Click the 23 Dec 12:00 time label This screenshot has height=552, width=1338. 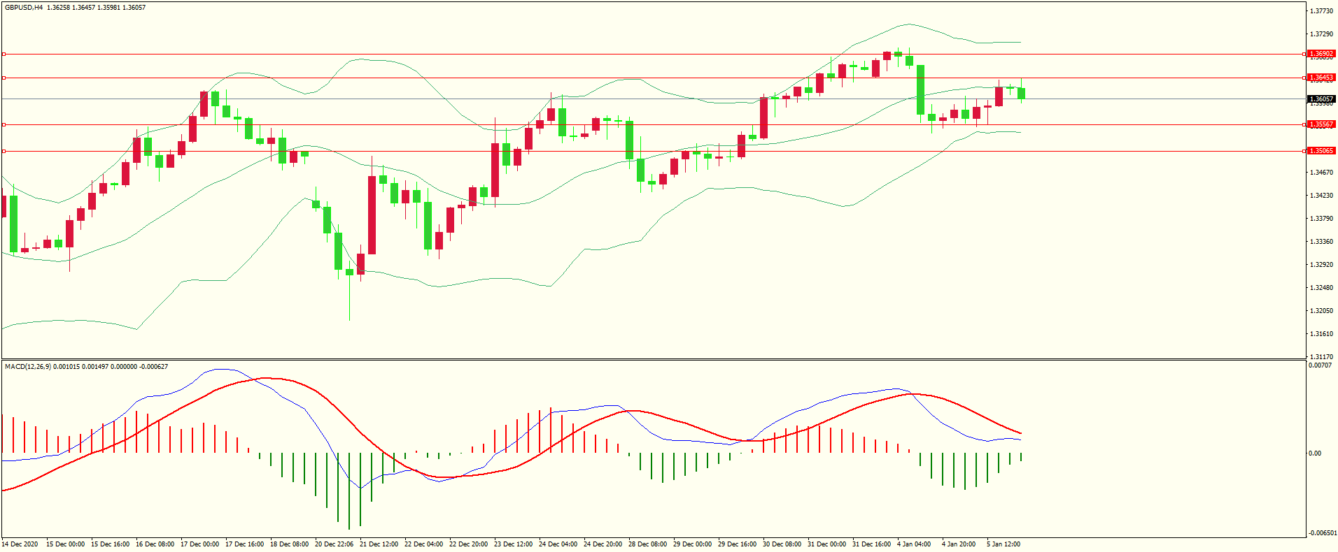(x=513, y=544)
